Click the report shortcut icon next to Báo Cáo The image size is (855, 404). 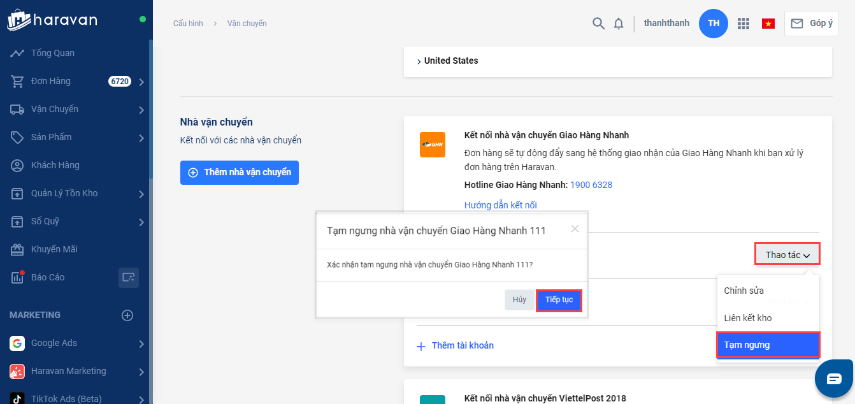coord(129,277)
